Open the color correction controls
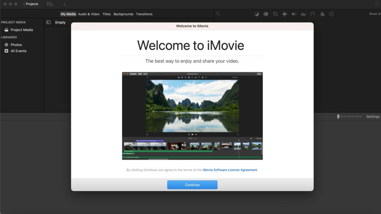 click(x=266, y=14)
